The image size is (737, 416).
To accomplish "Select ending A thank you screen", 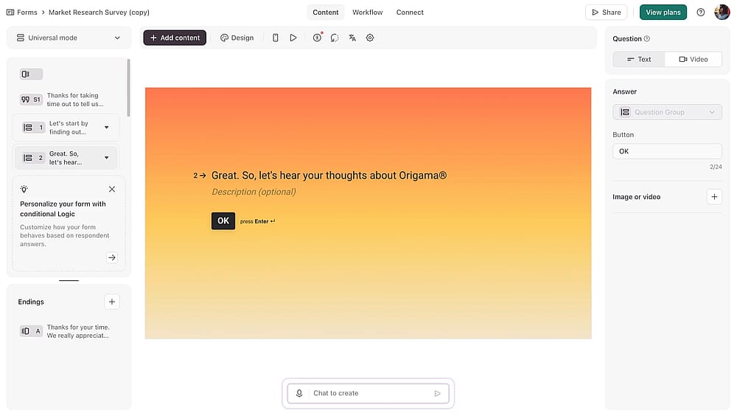I will click(66, 331).
